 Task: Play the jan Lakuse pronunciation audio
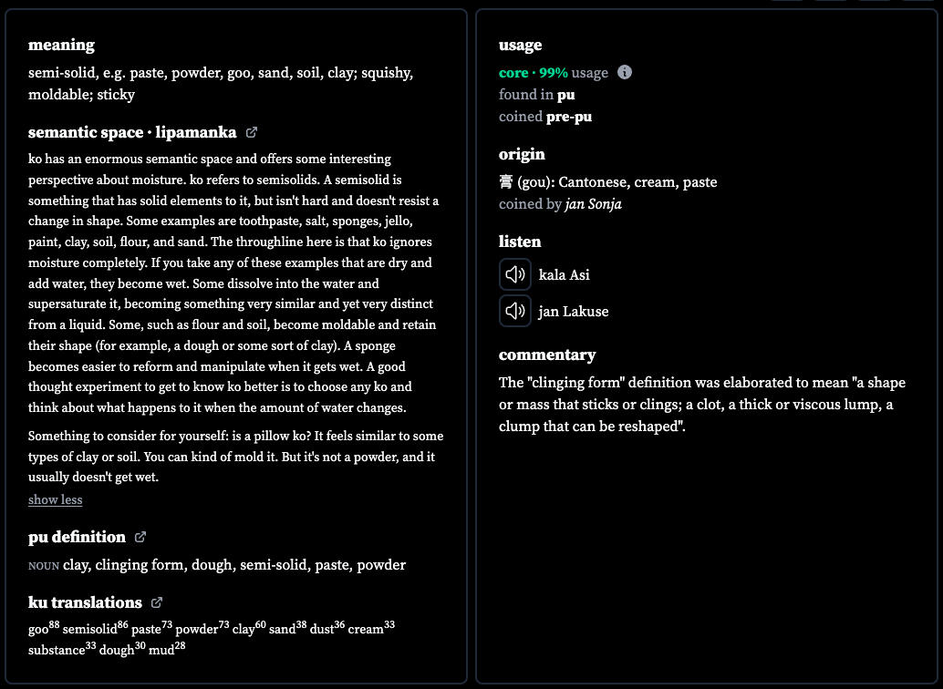pos(514,311)
